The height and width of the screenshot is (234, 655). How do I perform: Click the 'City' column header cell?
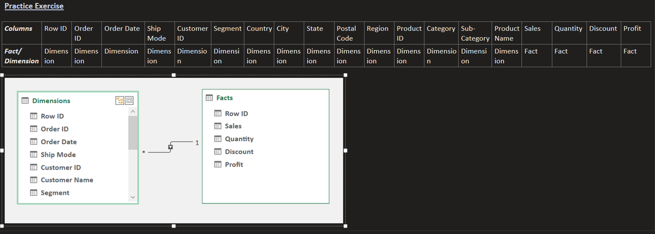coord(289,33)
